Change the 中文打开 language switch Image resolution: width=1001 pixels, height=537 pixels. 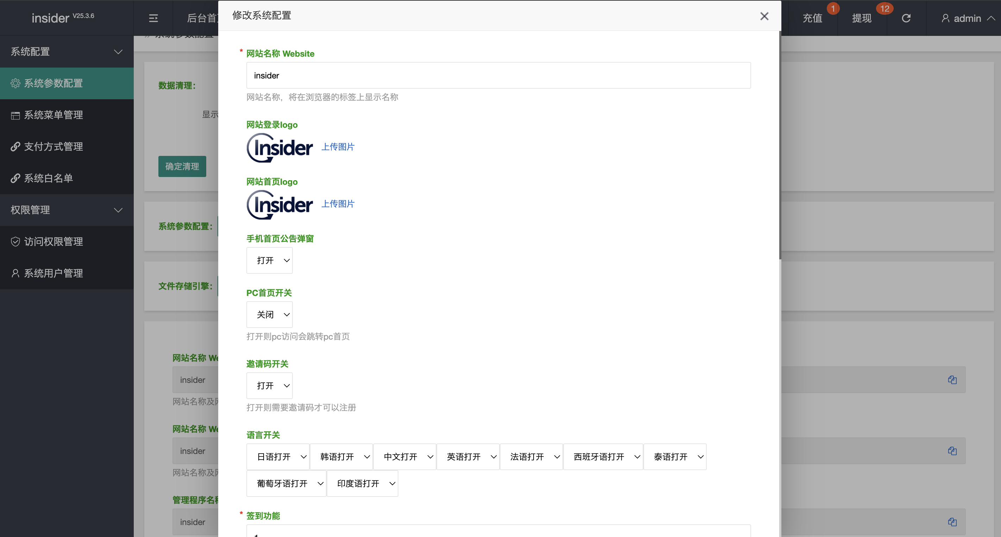pyautogui.click(x=404, y=456)
